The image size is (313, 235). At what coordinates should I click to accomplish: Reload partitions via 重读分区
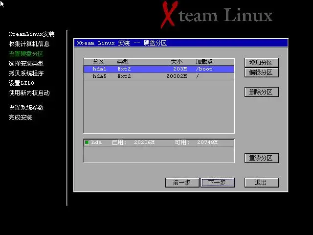click(x=261, y=158)
